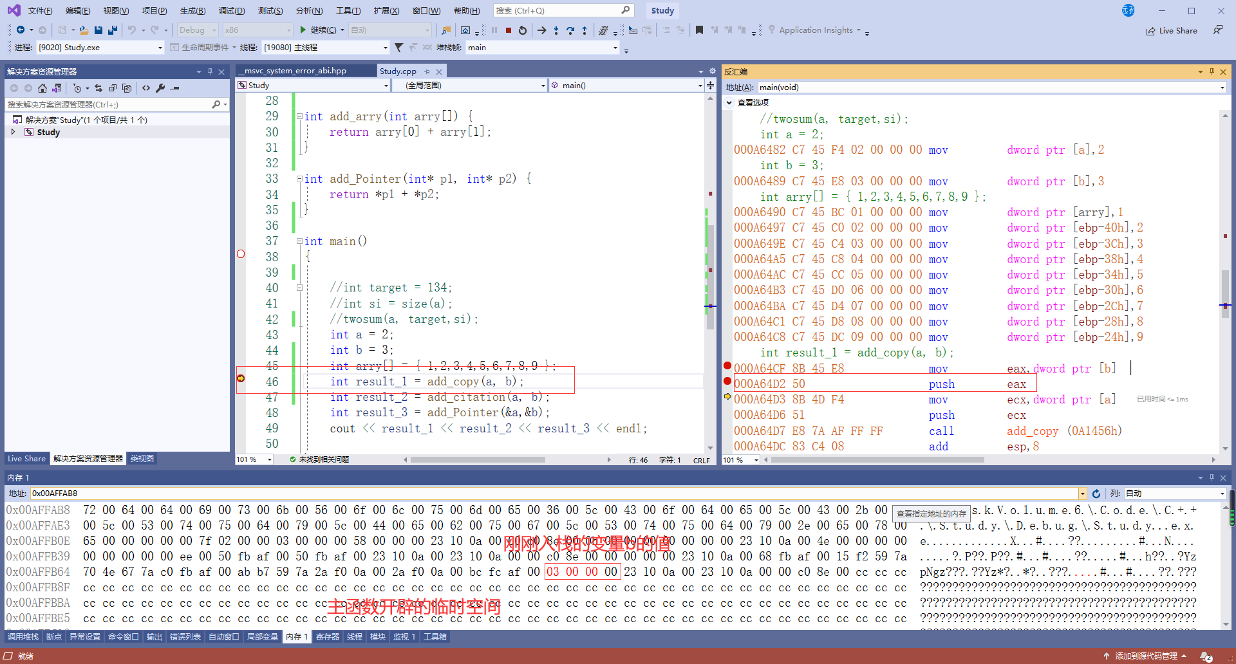The image size is (1236, 664).
Task: Toggle auto-hide pin on Memory 1 panel
Action: click(x=1212, y=477)
